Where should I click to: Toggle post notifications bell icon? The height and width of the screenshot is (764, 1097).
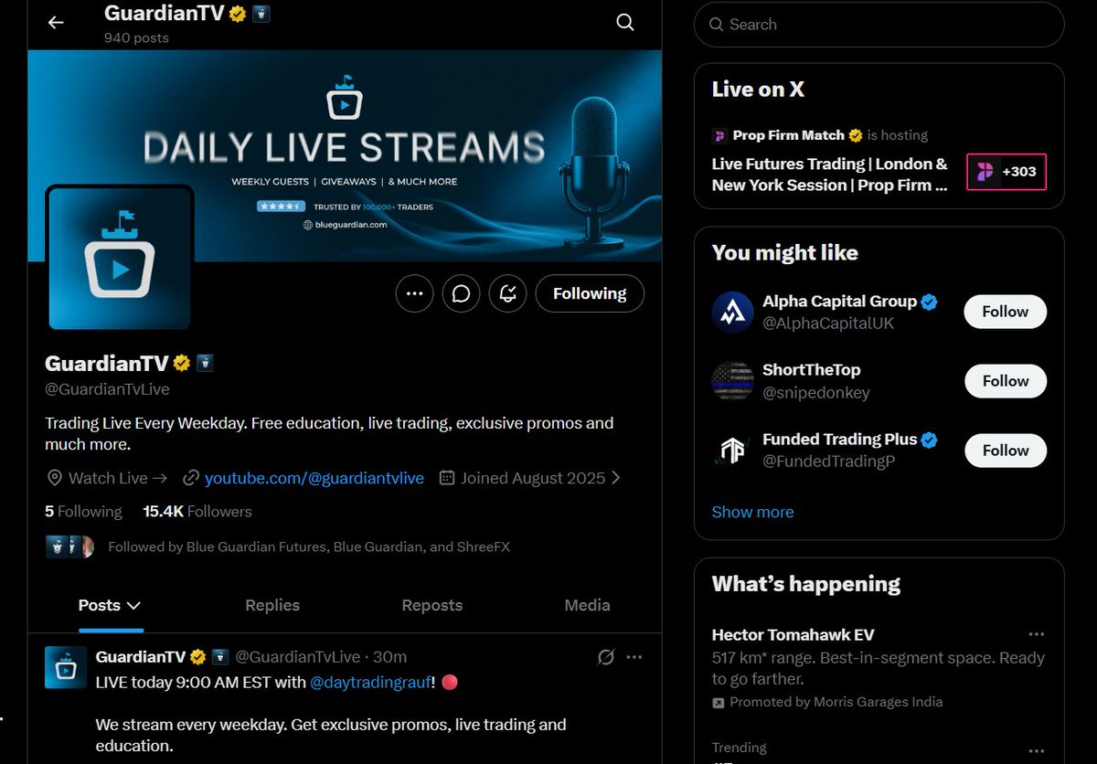point(508,293)
